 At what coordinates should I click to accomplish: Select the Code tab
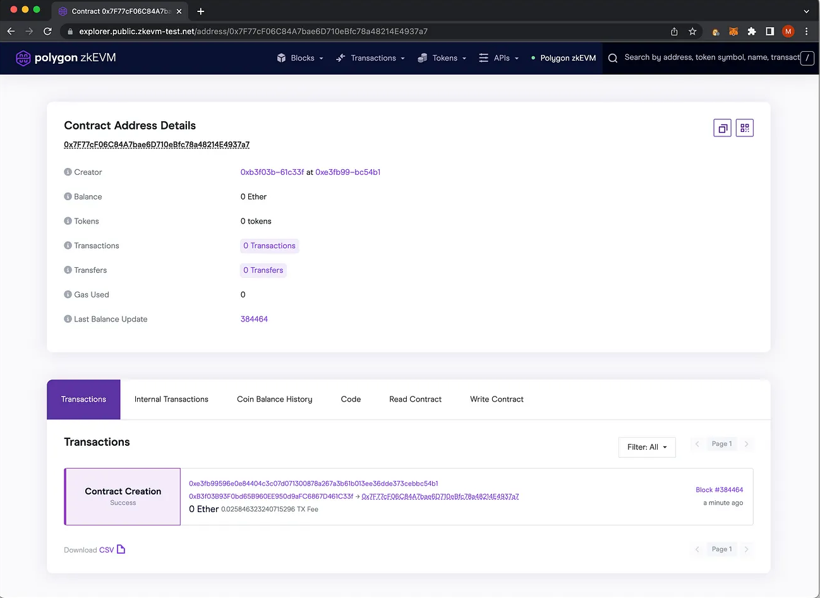(351, 399)
